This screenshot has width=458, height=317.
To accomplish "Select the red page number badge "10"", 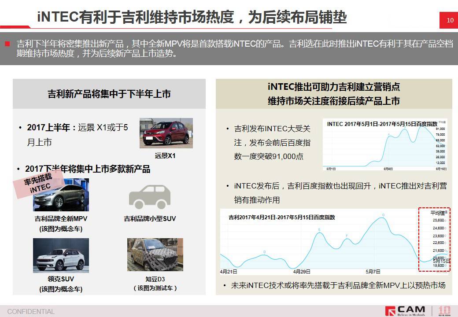I will (449, 20).
